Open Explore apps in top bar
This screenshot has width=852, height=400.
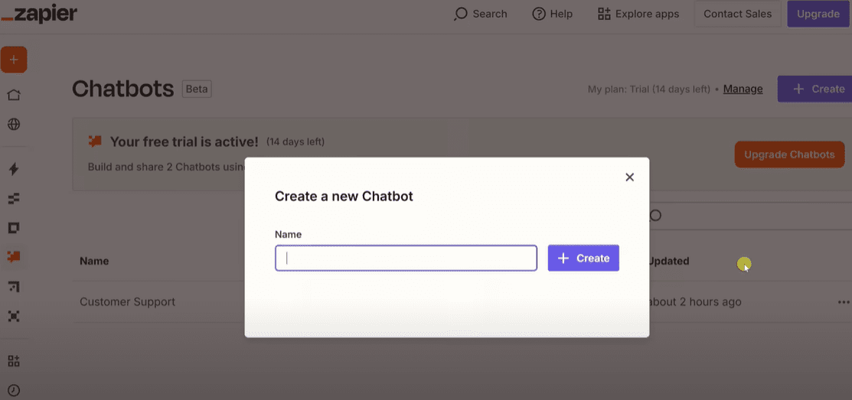coord(638,14)
